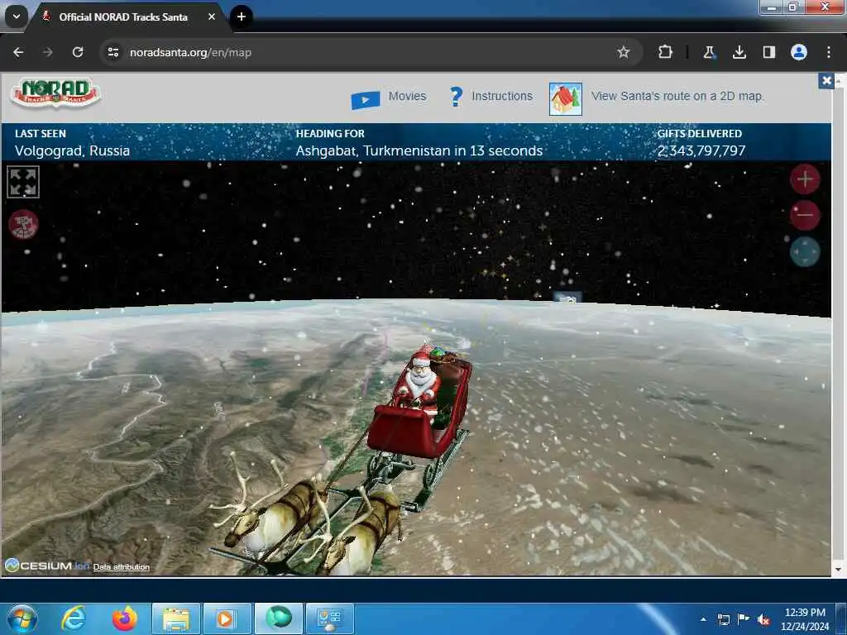
Task: Click the Cesium ion logo
Action: [x=47, y=566]
